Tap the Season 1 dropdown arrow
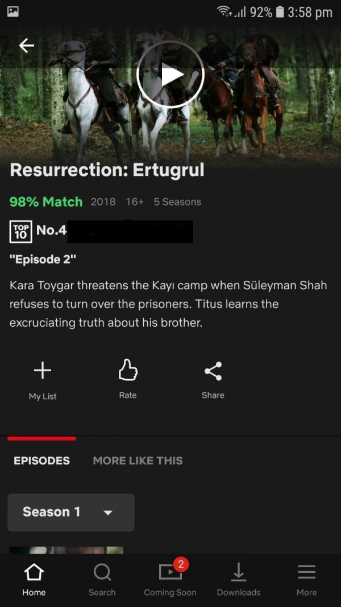 (108, 513)
